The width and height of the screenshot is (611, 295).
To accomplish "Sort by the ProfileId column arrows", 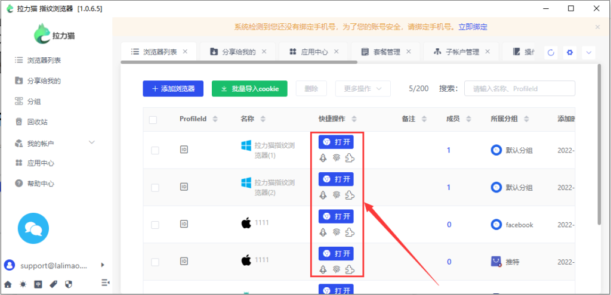I will coord(215,119).
